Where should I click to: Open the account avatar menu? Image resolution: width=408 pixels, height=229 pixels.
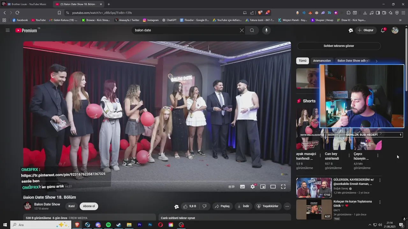point(395,30)
